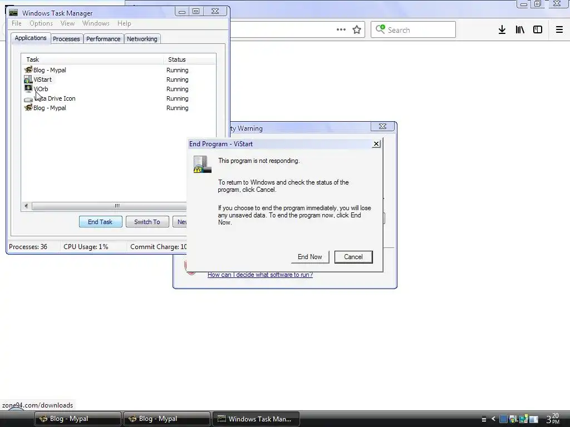Image resolution: width=570 pixels, height=427 pixels.
Task: Select the ViOrb task row
Action: 119,89
